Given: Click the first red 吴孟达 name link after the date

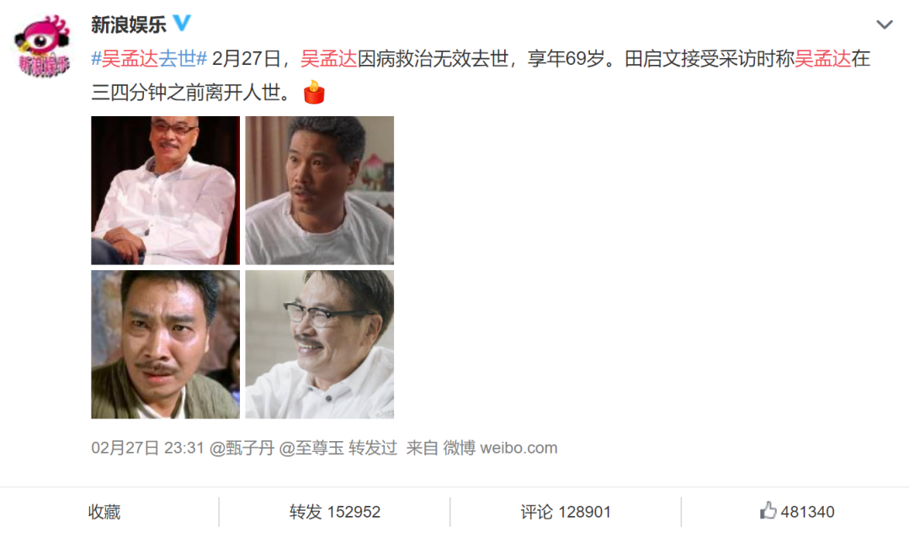Looking at the screenshot, I should coord(329,59).
